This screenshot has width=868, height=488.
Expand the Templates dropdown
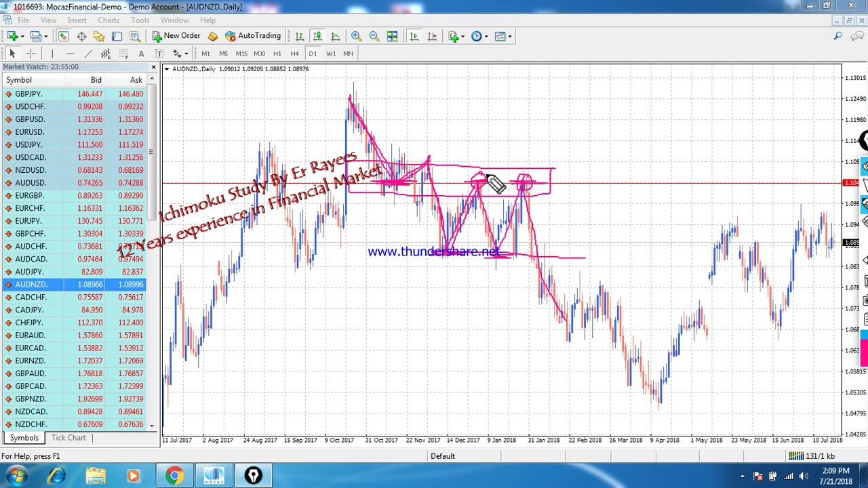[x=509, y=37]
